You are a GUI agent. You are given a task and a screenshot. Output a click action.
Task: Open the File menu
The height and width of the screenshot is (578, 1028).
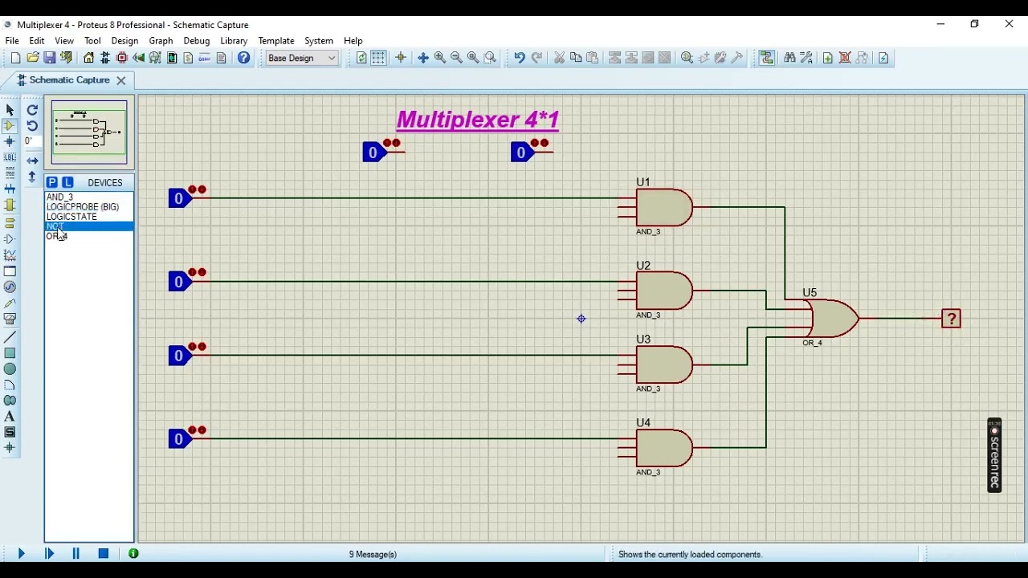point(12,41)
